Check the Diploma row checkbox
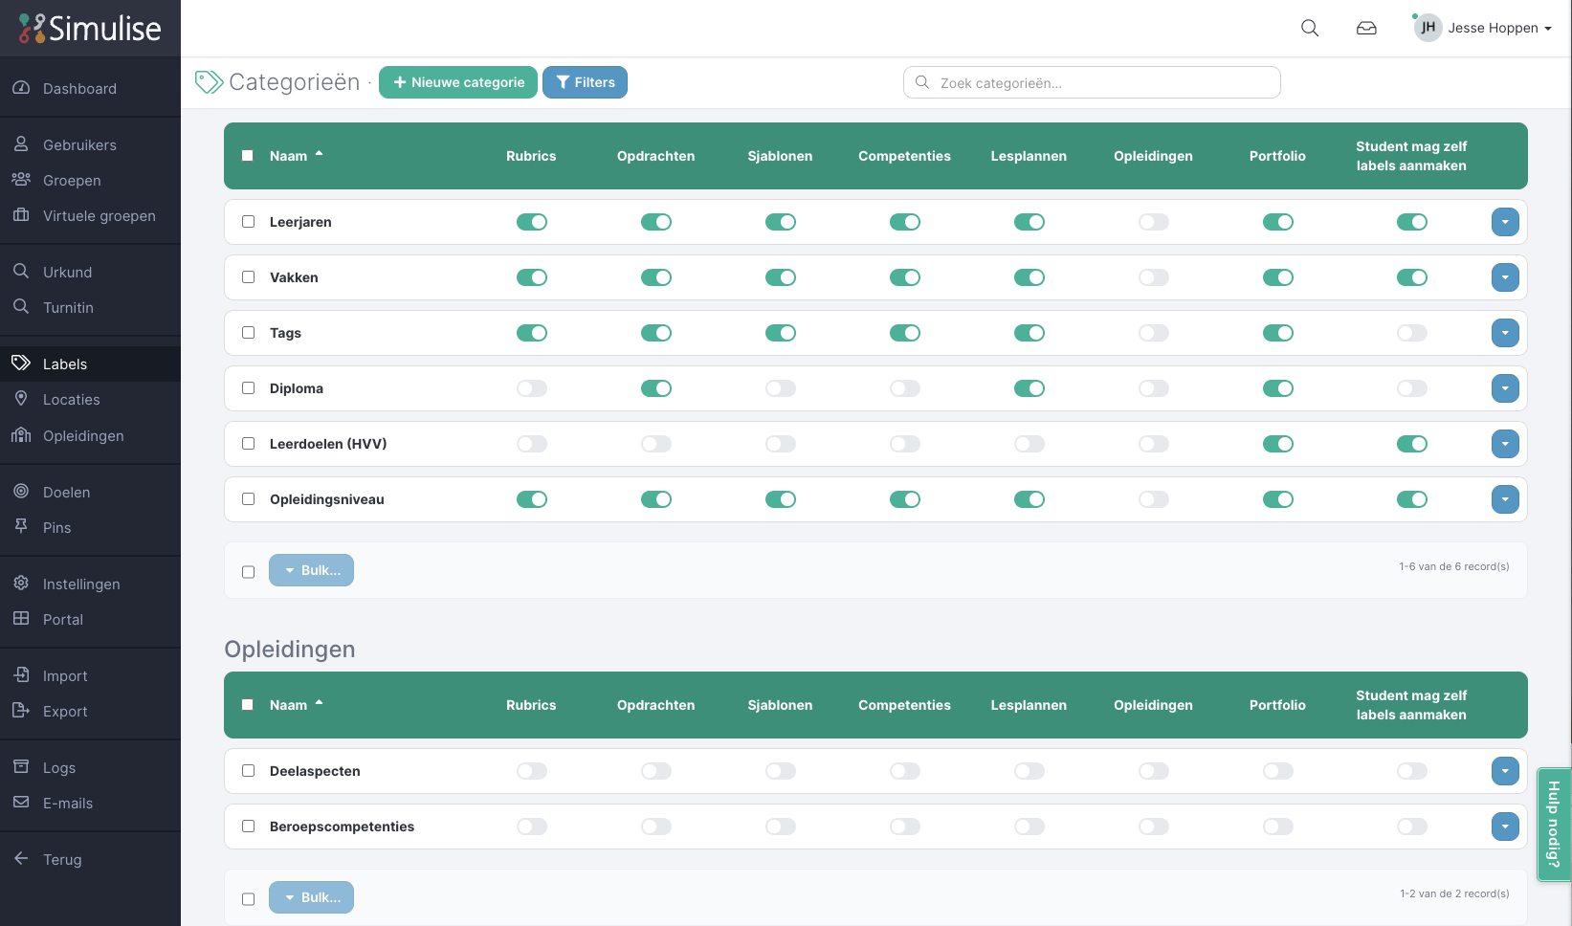 [x=249, y=388]
